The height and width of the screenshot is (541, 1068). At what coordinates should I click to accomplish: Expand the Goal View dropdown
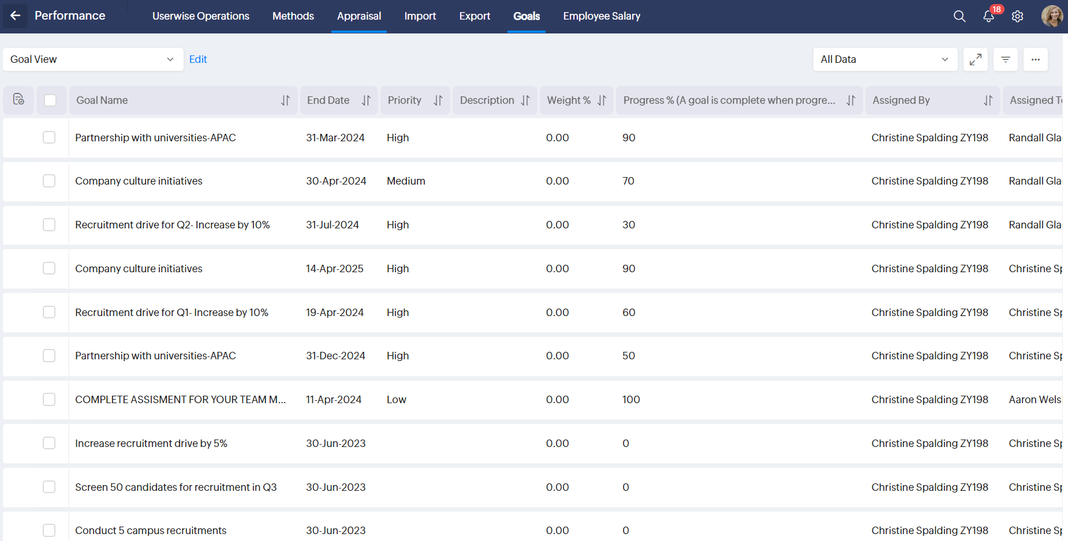pyautogui.click(x=92, y=59)
